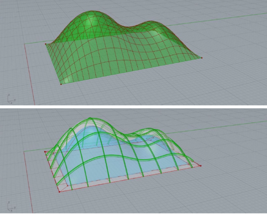Select left red corner point of top surface

(45, 44)
